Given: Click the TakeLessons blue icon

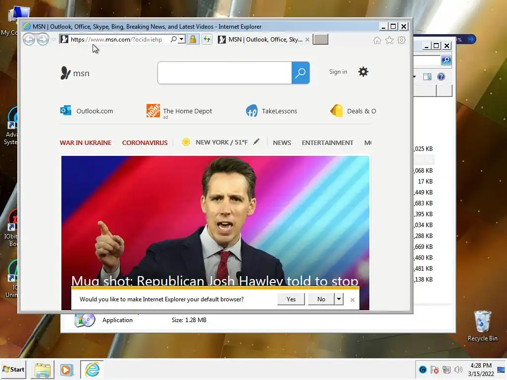Looking at the screenshot, I should (x=252, y=110).
